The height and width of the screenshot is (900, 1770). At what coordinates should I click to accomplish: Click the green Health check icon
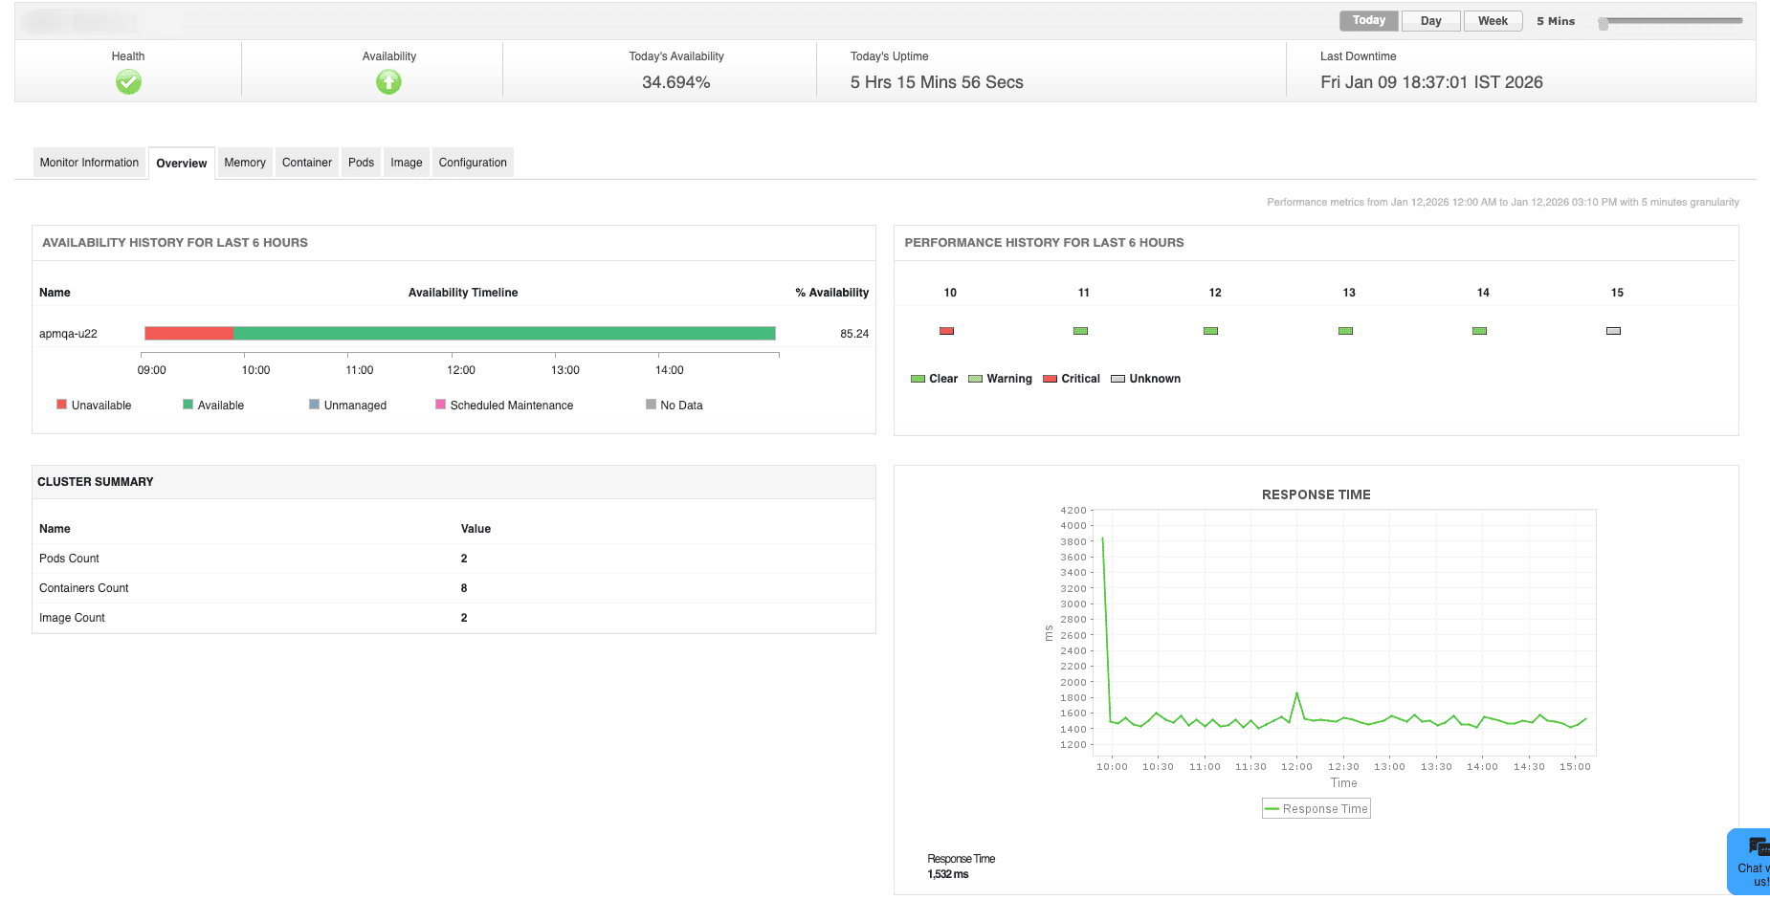[x=127, y=82]
